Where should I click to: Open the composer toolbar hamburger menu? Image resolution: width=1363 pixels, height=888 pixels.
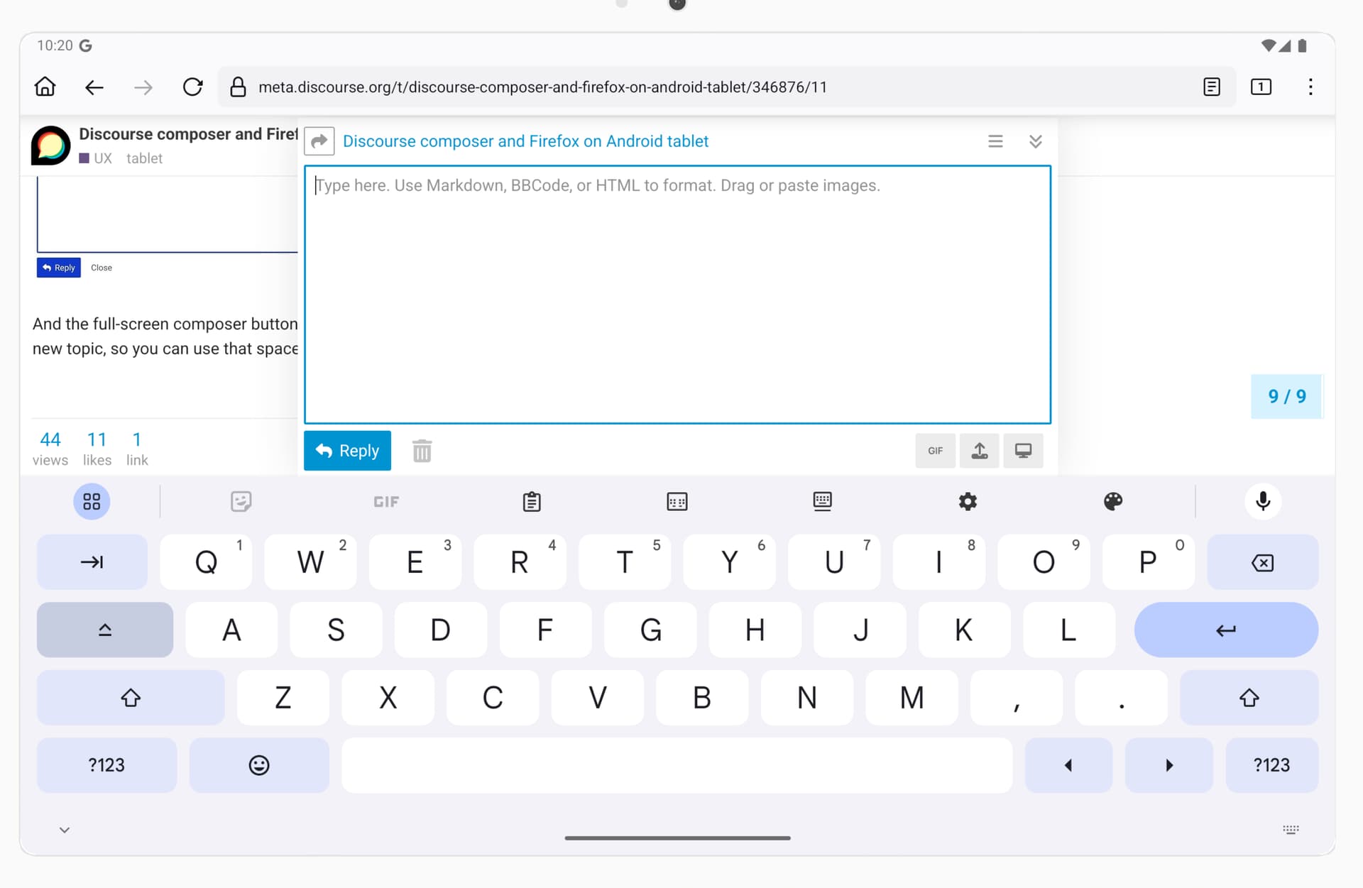(x=995, y=141)
